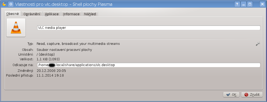This screenshot has width=267, height=102.
Task: Go to the Obecné tab
Action: tap(13, 14)
